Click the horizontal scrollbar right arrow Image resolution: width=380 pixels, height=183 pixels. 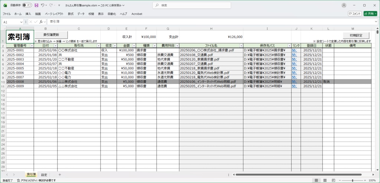tap(373, 174)
